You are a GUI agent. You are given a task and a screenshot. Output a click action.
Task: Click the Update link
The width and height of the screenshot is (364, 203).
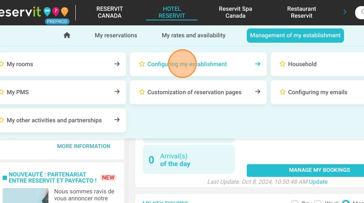point(318,181)
